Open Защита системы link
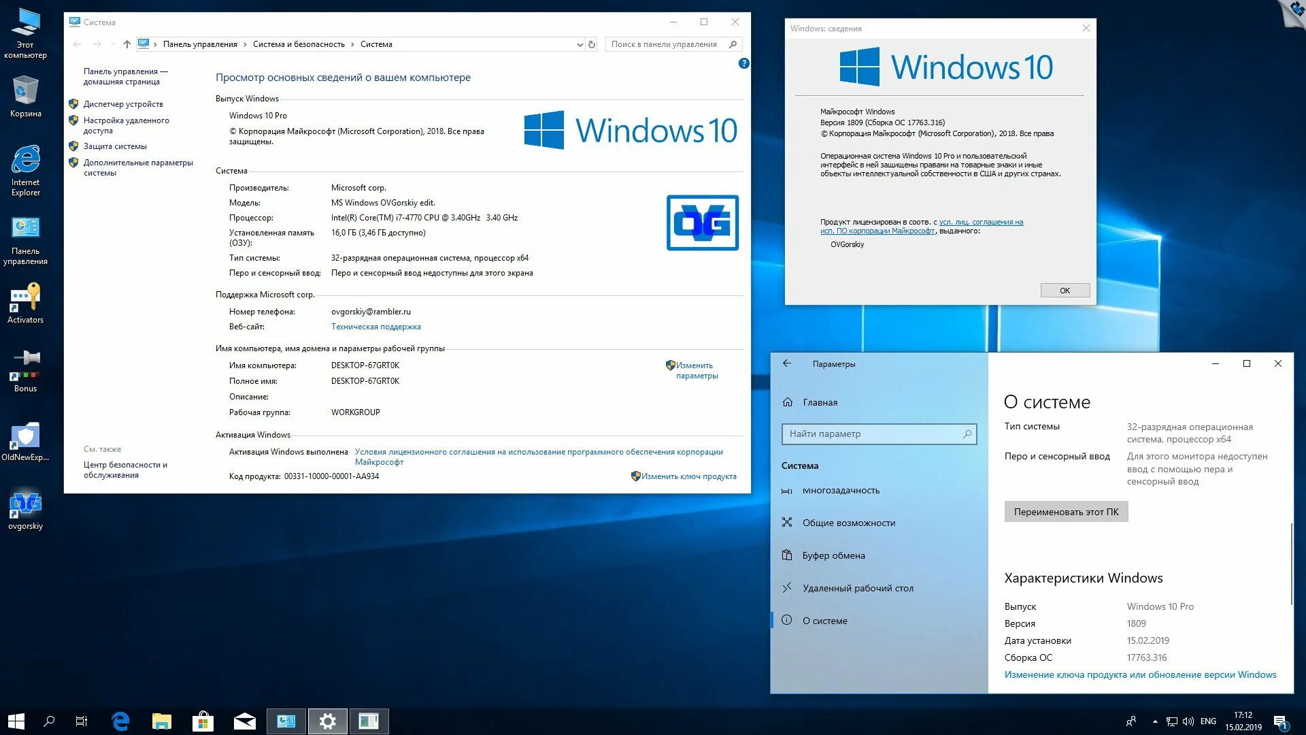 (x=115, y=146)
